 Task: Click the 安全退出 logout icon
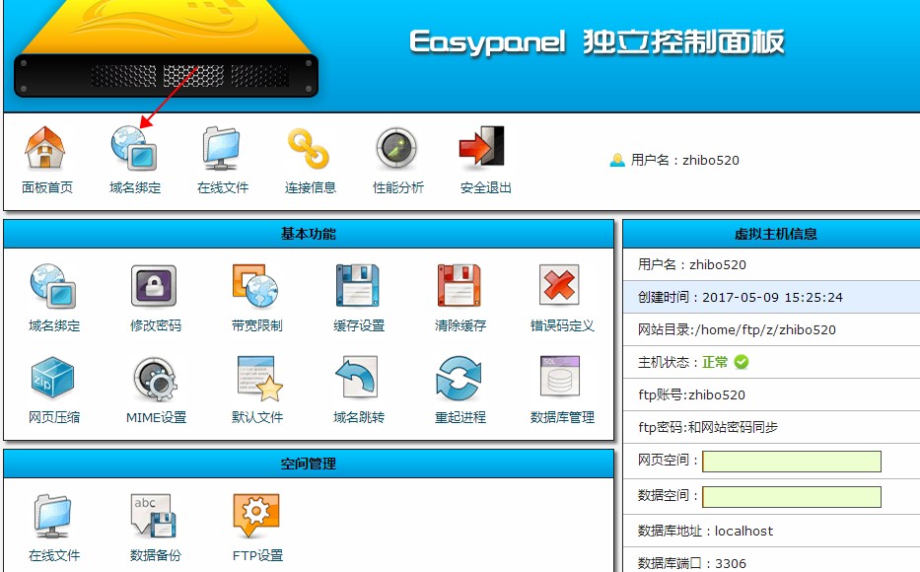coord(484,150)
